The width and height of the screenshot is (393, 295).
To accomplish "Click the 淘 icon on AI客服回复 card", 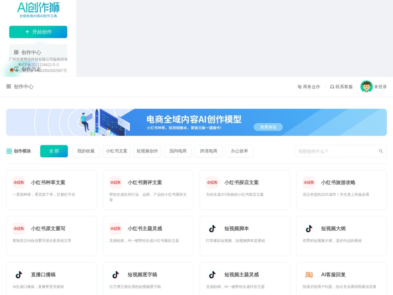I will (x=309, y=275).
